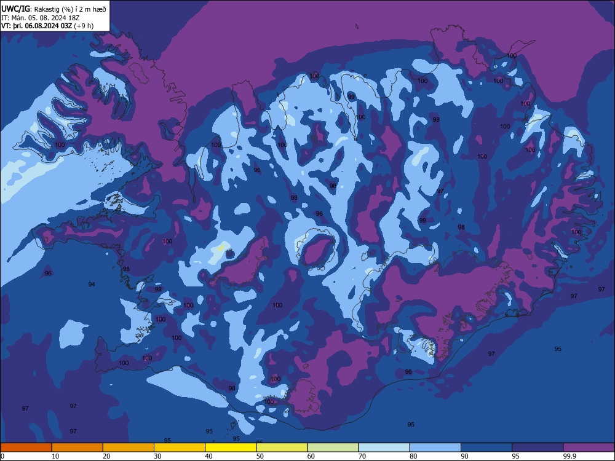This screenshot has height=461, width=615.
Task: Click the '10' legend scale label
Action: tap(55, 456)
